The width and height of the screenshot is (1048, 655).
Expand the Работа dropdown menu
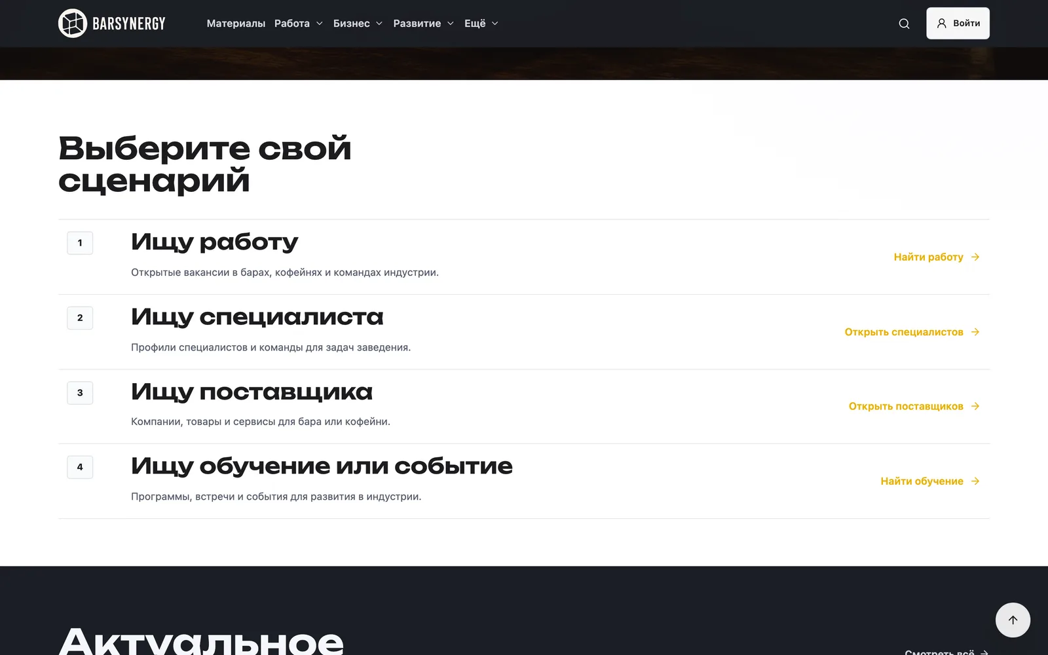(299, 24)
